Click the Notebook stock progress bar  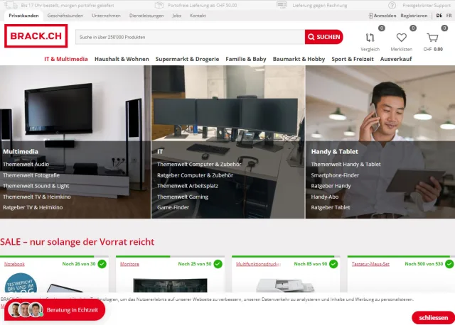tap(54, 256)
